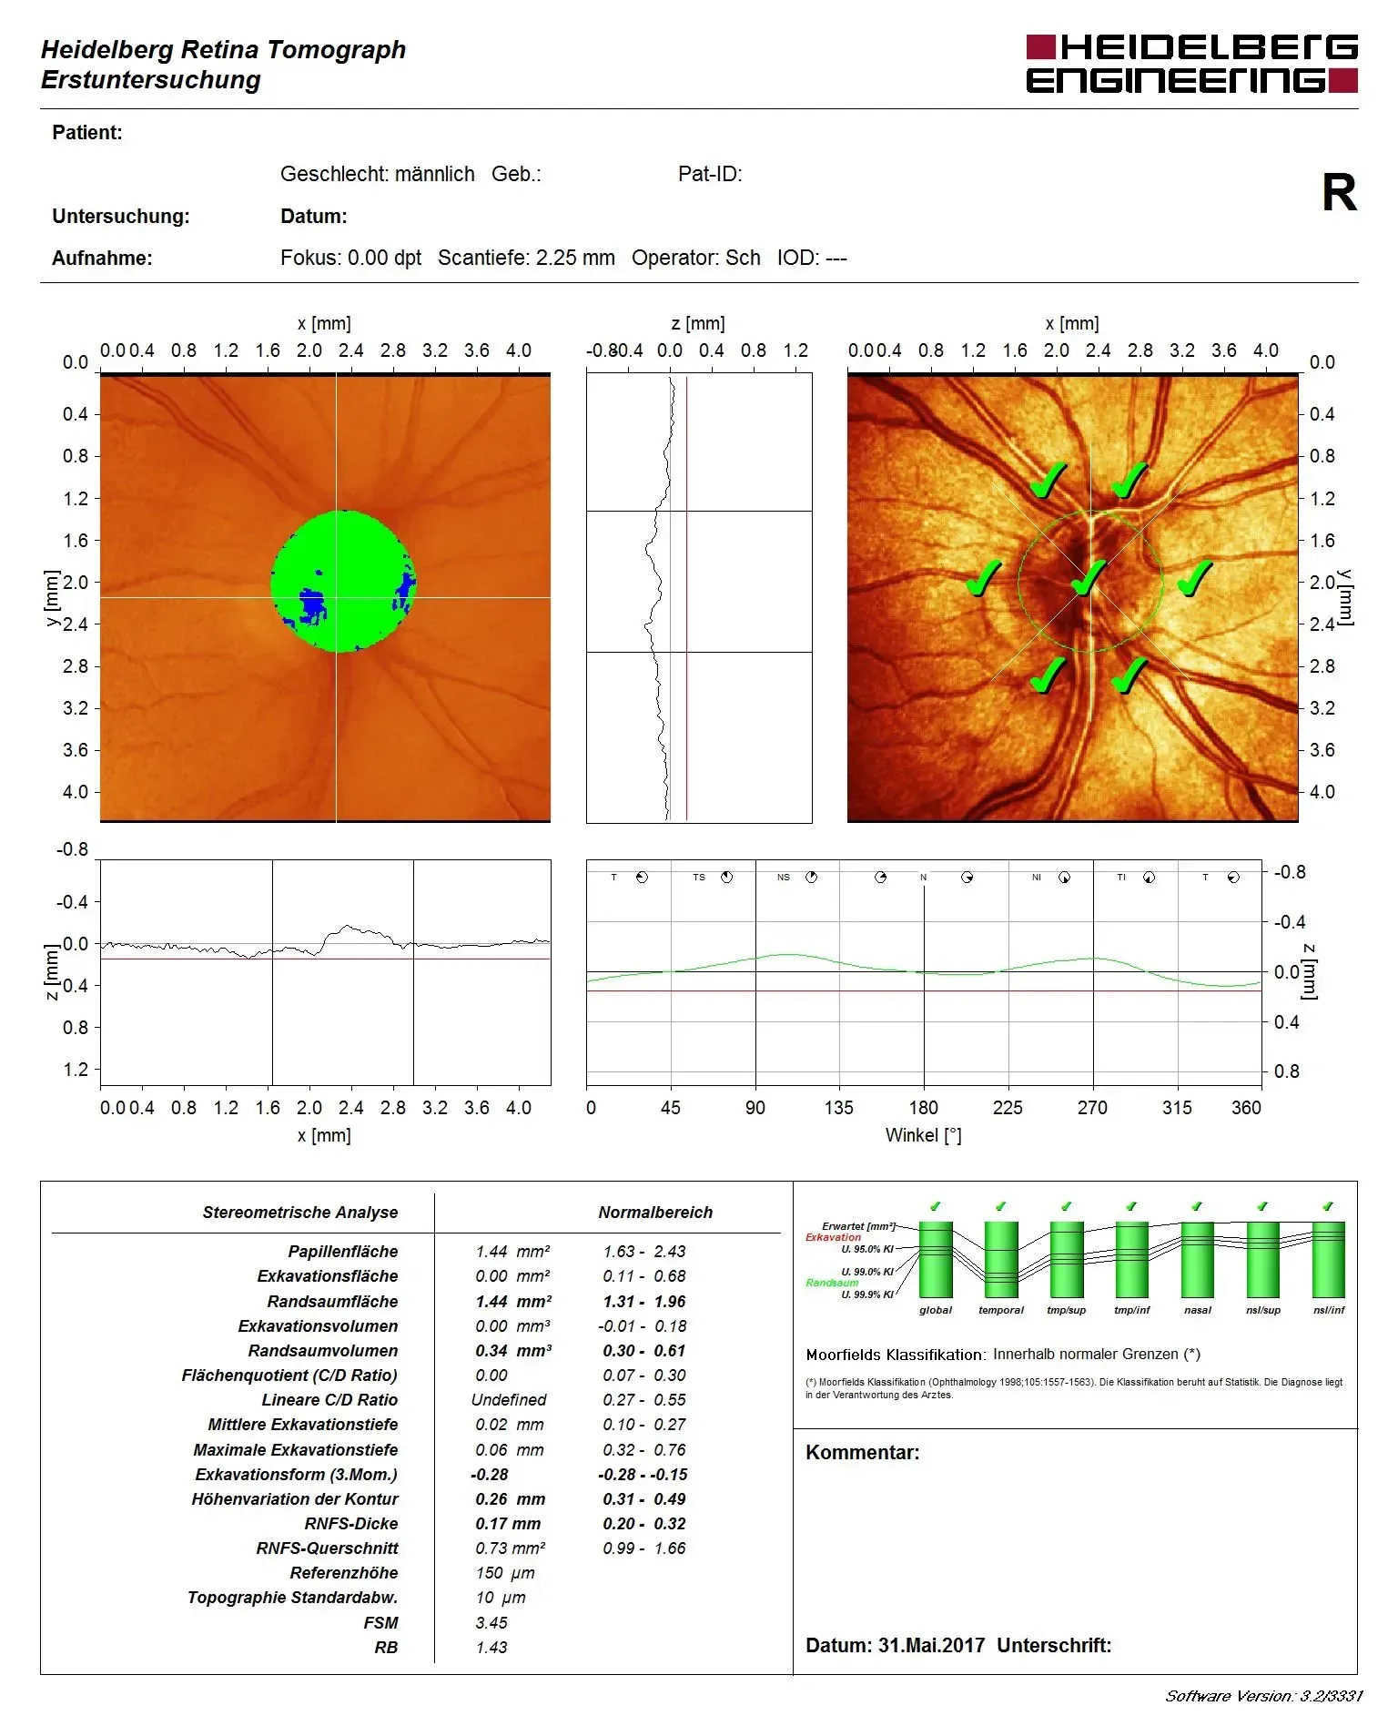Click the Normalbereich column header
The width and height of the screenshot is (1398, 1736).
point(655,1213)
